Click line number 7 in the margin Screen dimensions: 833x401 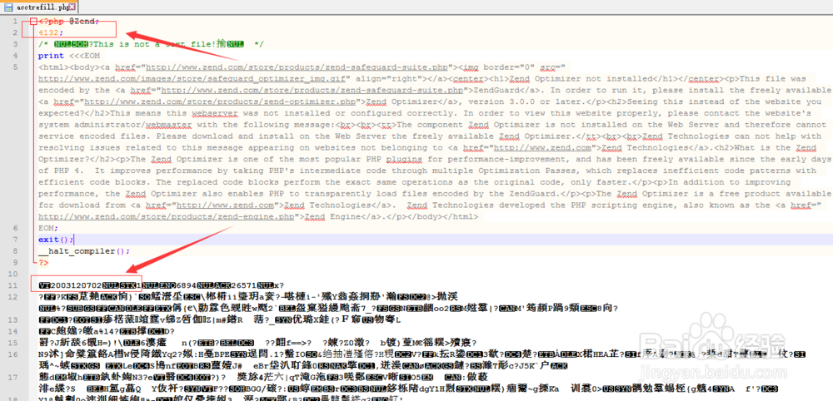16,240
